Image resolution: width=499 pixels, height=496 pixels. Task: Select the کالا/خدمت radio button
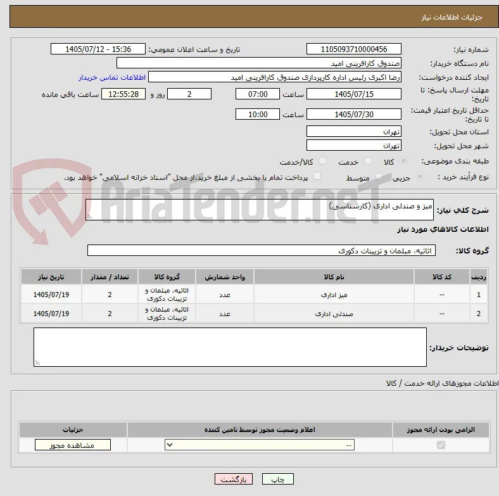[x=323, y=161]
